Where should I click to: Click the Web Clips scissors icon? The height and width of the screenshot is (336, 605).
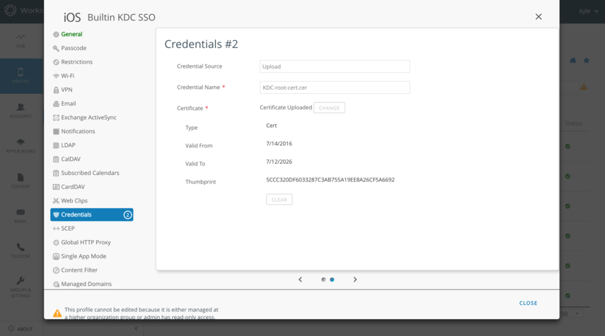(x=56, y=201)
